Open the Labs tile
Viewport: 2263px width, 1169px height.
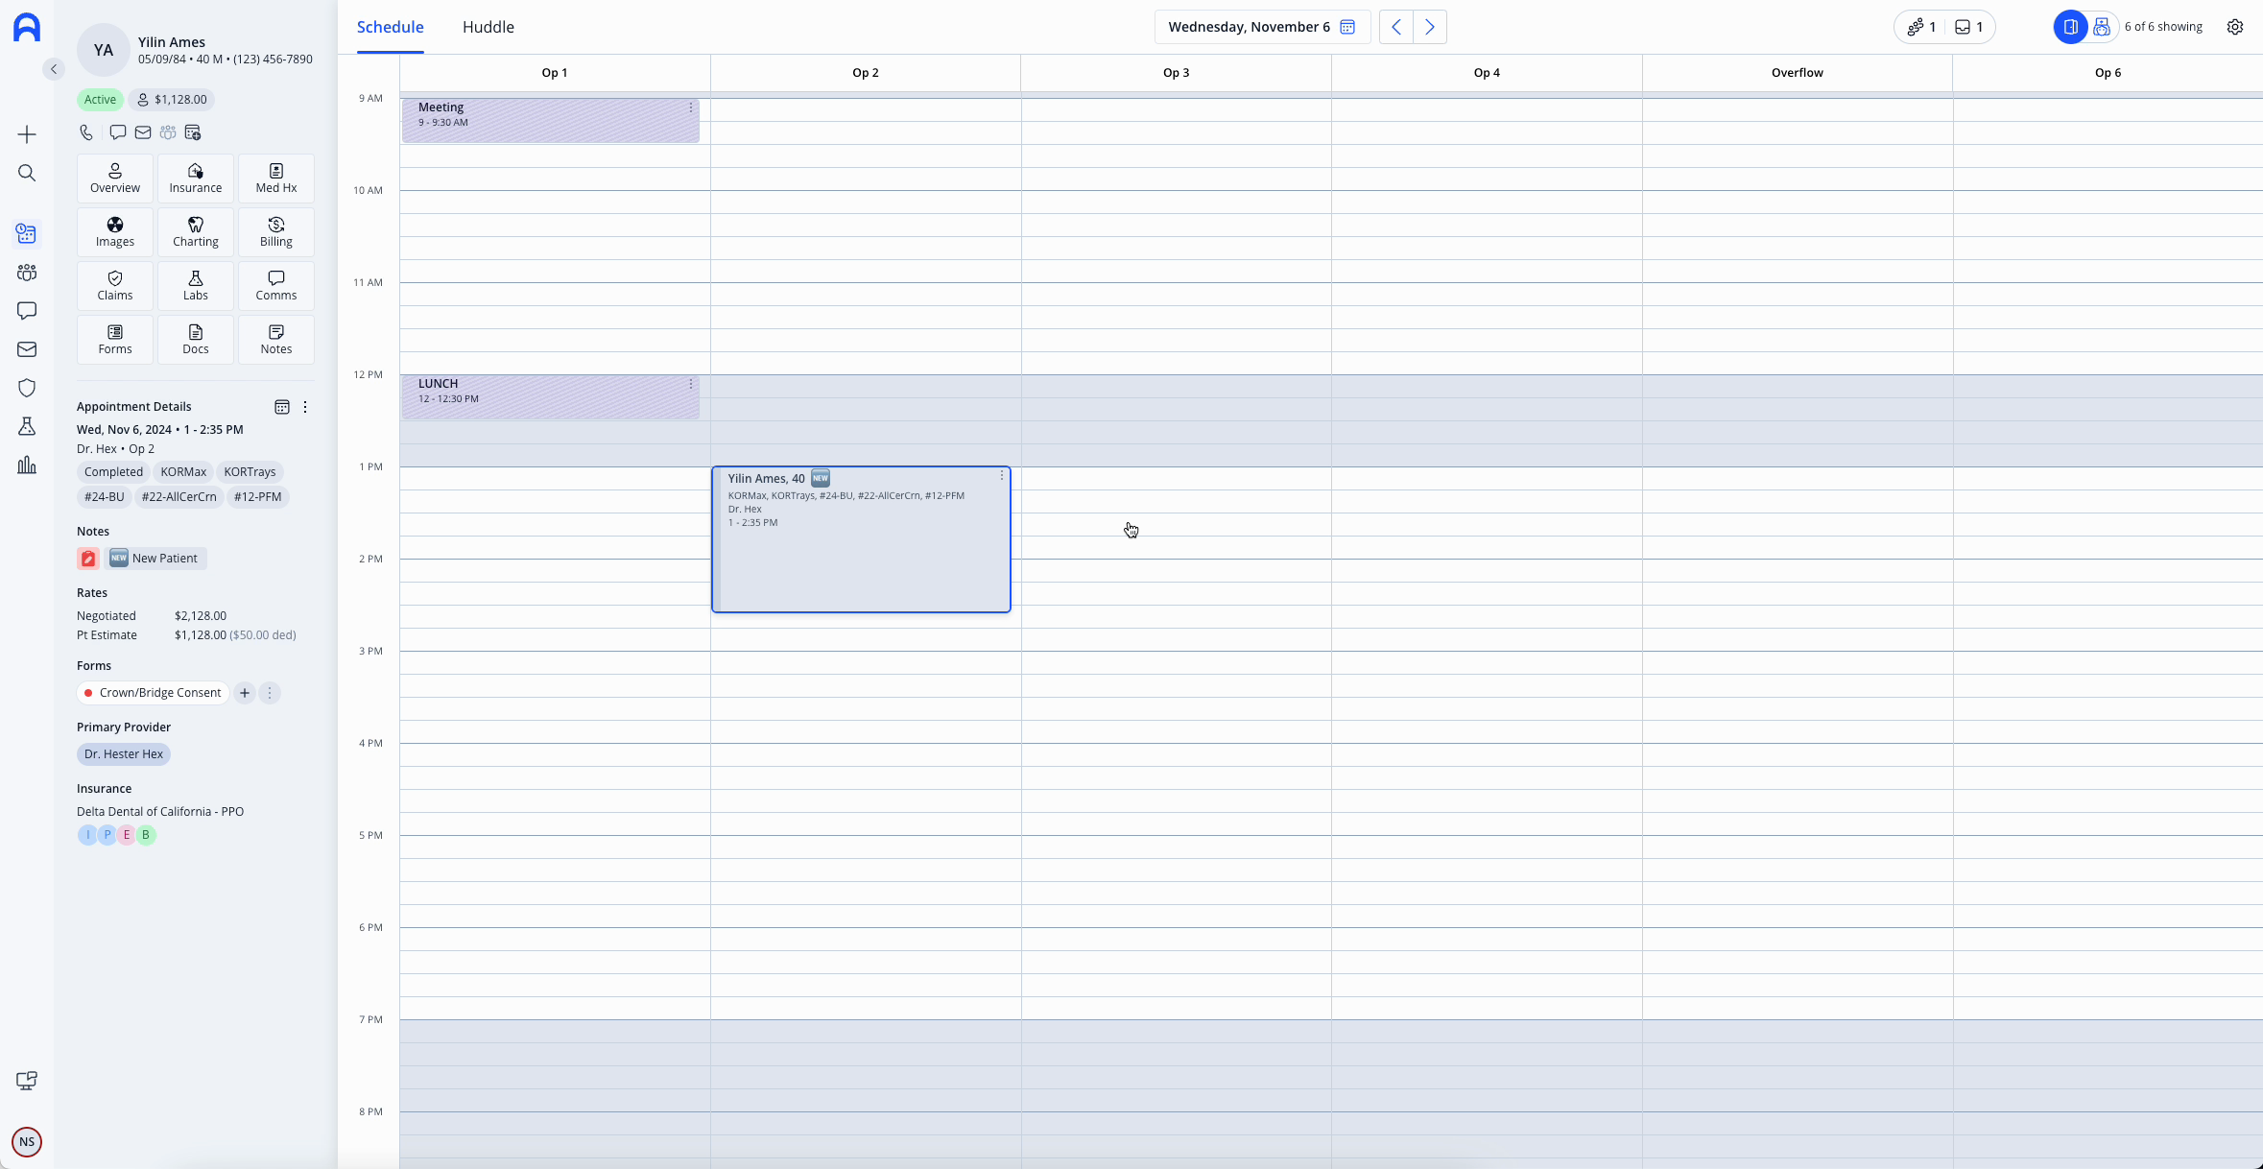coord(196,286)
